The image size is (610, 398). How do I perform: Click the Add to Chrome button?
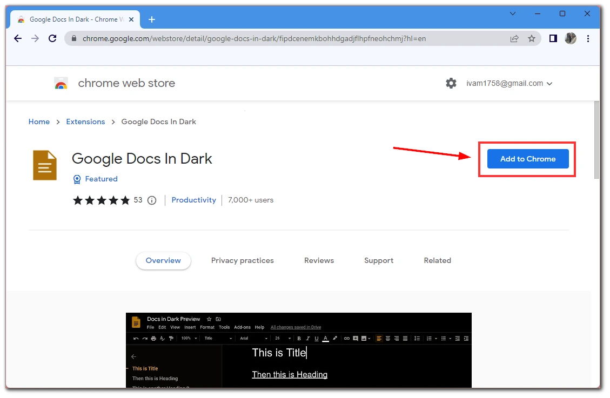(x=528, y=159)
